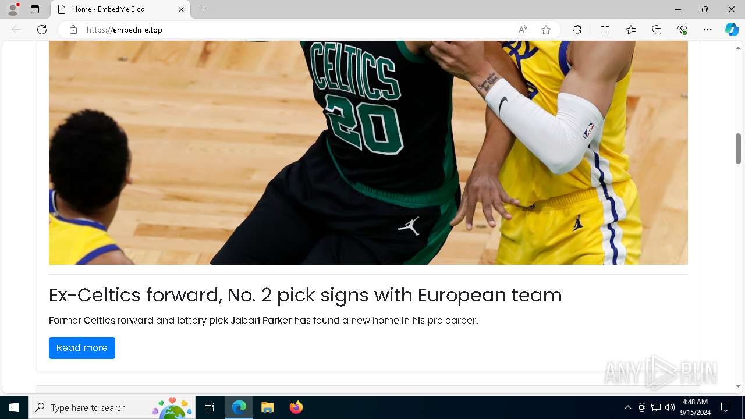Toggle Split screen view
The height and width of the screenshot is (419, 745).
point(605,30)
